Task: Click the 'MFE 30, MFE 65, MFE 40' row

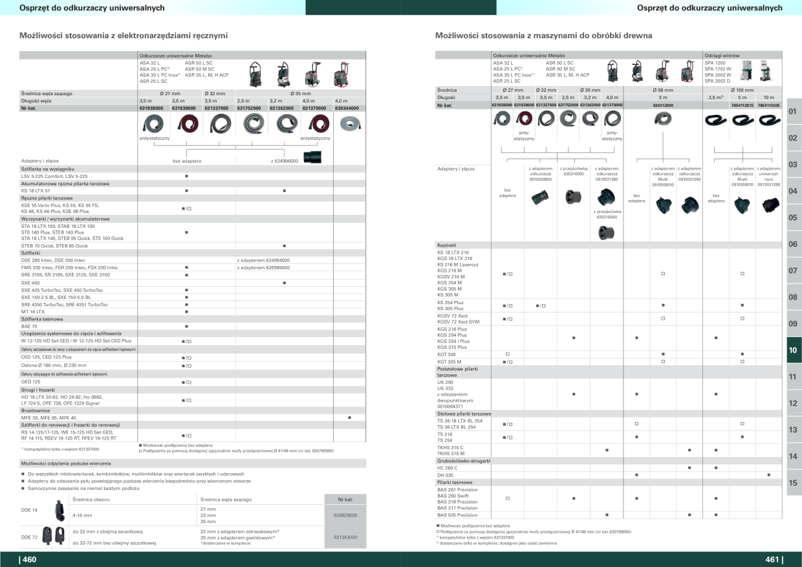Action: click(193, 417)
